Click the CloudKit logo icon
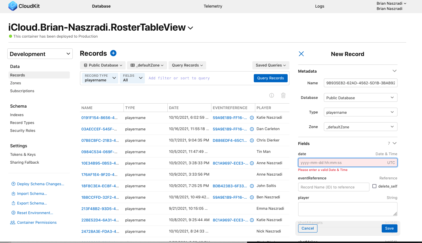The image size is (422, 243). (13, 6)
